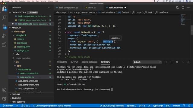
Task: Click the Prettier status item
Action: click(x=176, y=106)
